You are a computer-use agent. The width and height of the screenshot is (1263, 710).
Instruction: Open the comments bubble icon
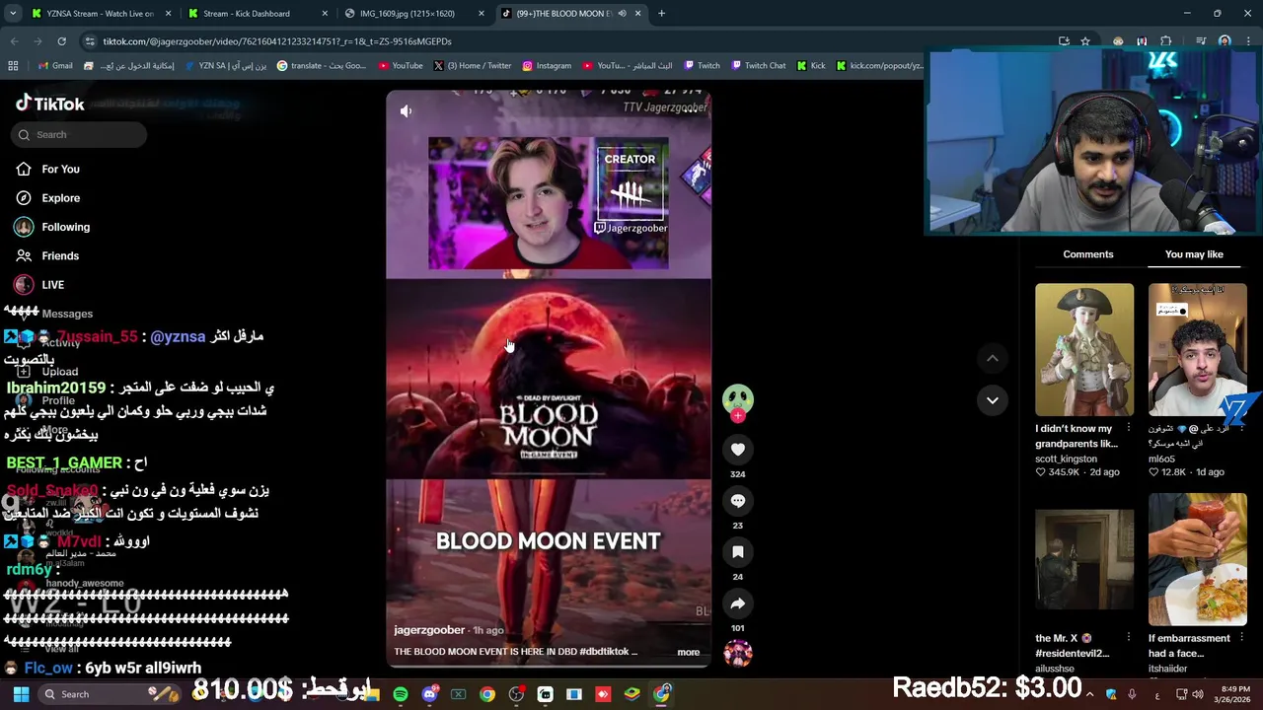pyautogui.click(x=737, y=501)
